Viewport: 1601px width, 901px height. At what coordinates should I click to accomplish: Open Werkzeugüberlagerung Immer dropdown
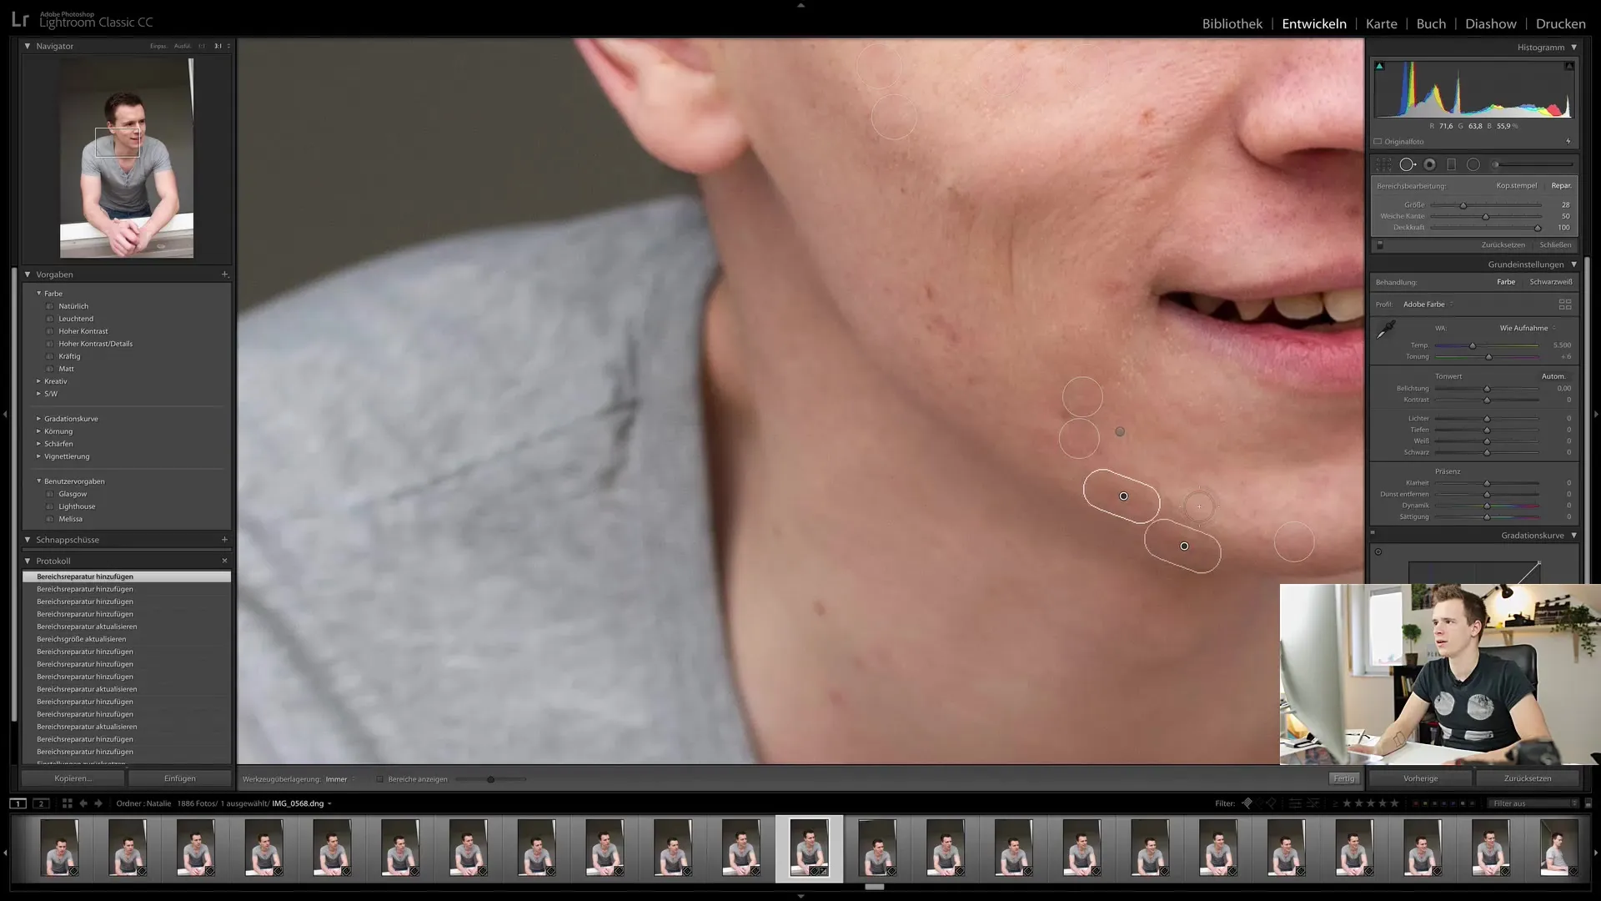(x=340, y=779)
